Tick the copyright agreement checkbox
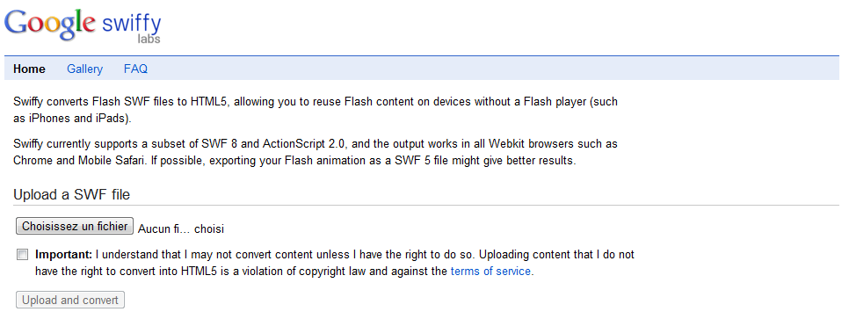 click(22, 255)
